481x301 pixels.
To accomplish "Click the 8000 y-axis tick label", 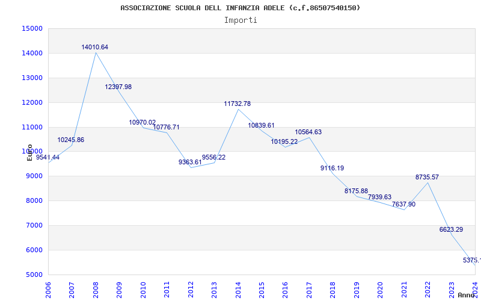I will 34,200.
